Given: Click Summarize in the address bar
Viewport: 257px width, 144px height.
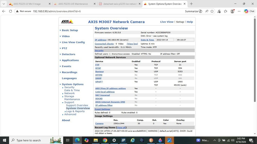Looking at the screenshot, I should click(x=194, y=11).
